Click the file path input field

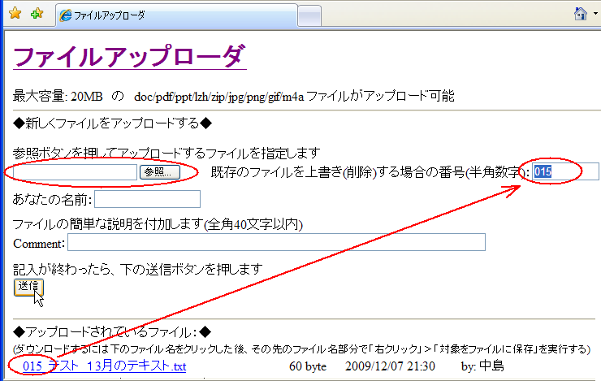76,172
